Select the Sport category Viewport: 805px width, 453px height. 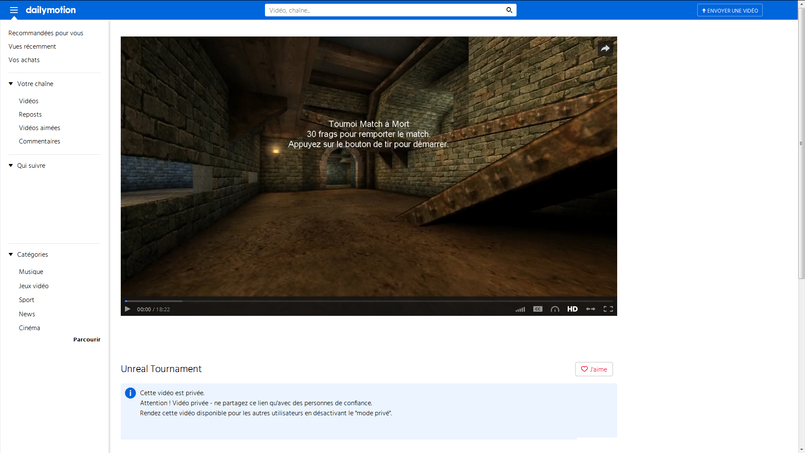[26, 300]
